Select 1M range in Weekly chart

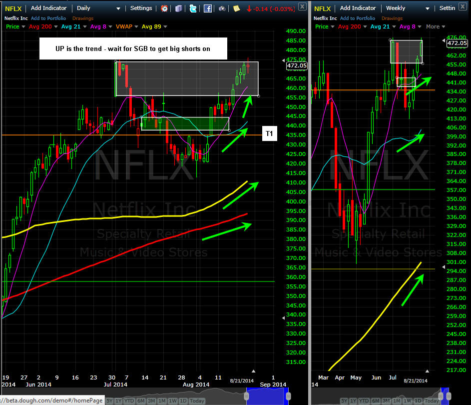pos(397,401)
